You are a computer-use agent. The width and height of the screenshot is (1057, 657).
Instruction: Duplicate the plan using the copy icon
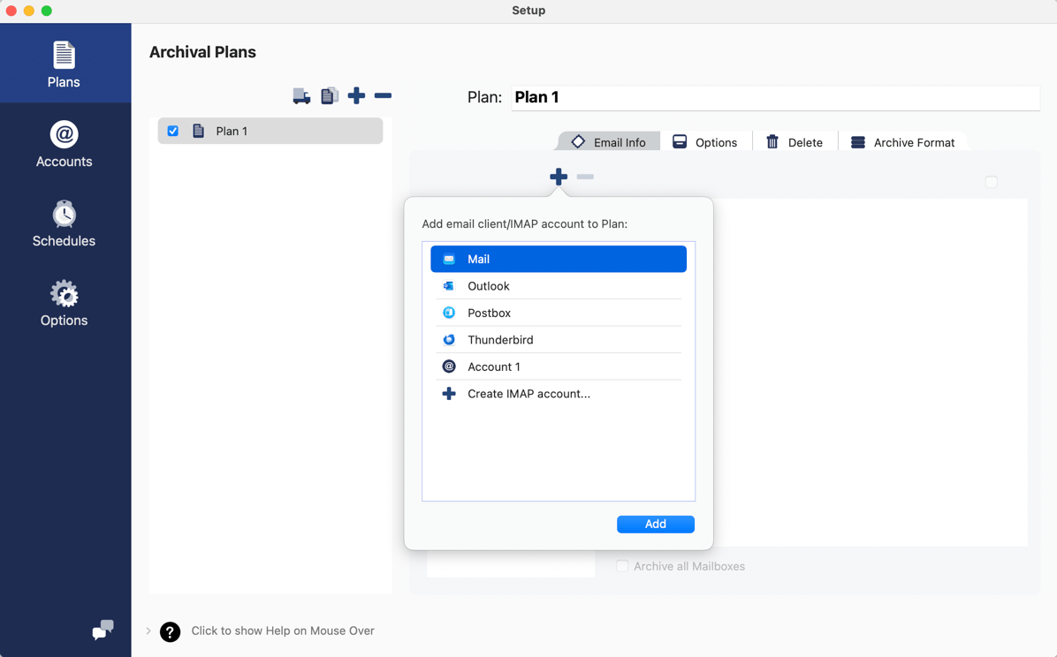[329, 95]
